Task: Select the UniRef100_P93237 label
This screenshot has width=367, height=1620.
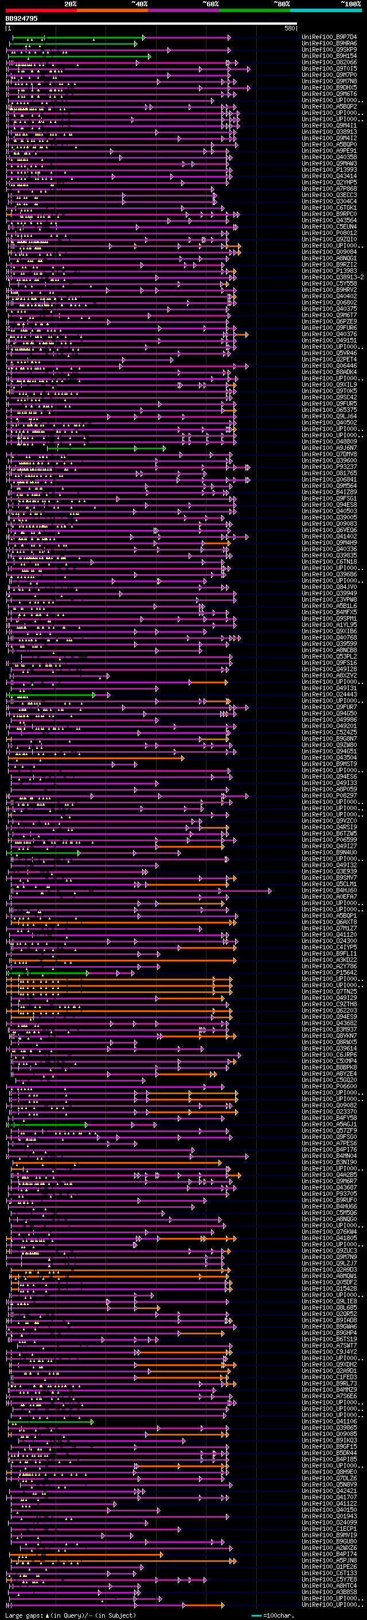Action: tap(329, 467)
